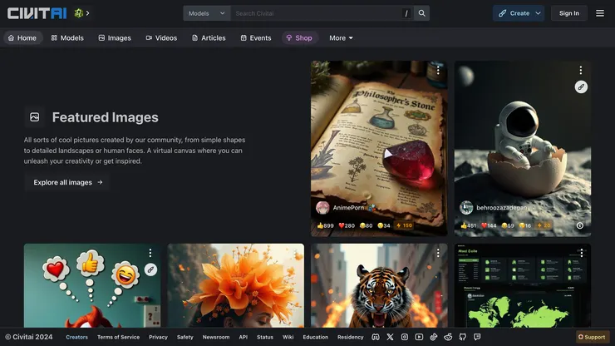
Task: Open the API footer link
Action: coord(244,337)
